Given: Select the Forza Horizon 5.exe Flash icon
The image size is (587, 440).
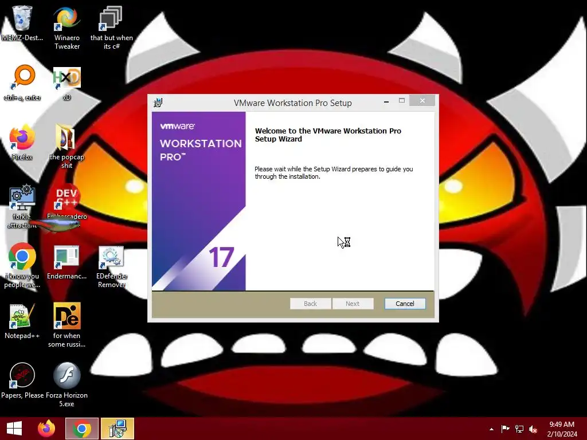Looking at the screenshot, I should pos(66,375).
